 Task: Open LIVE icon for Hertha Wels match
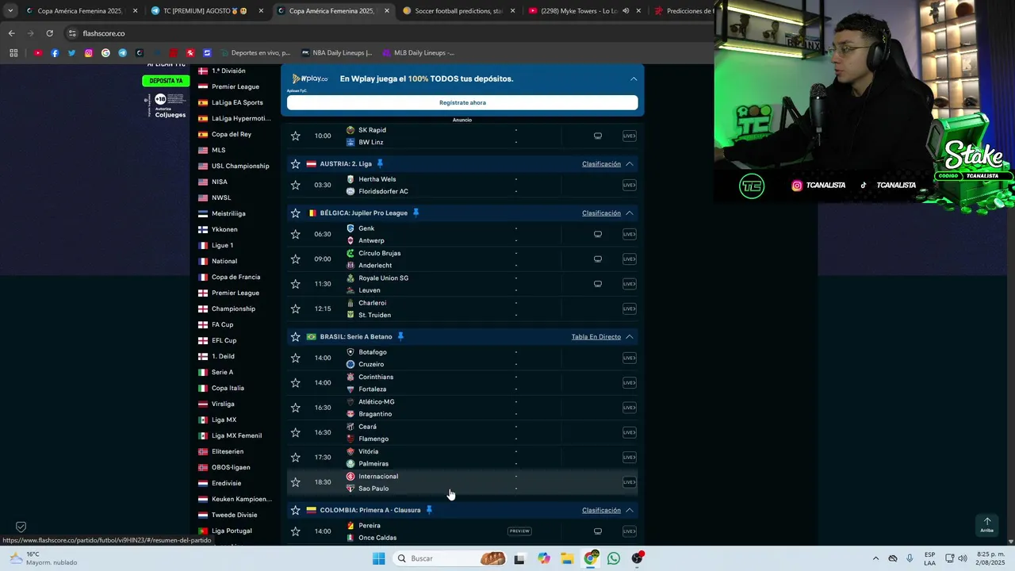629,185
